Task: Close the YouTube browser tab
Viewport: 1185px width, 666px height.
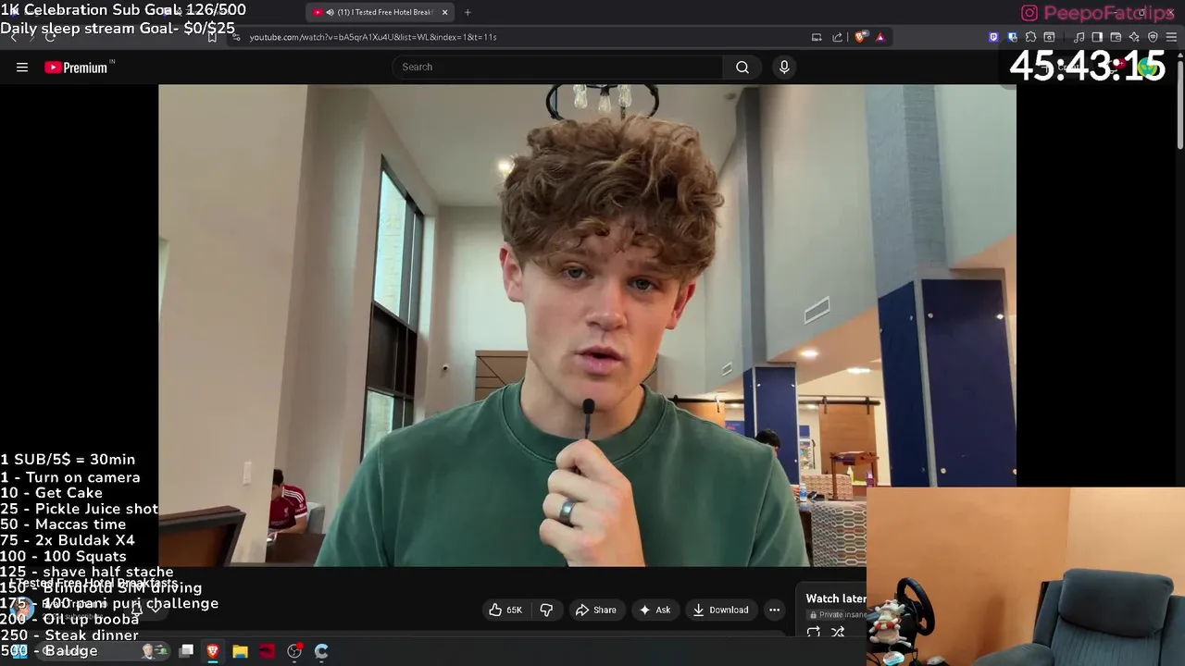Action: tap(444, 12)
